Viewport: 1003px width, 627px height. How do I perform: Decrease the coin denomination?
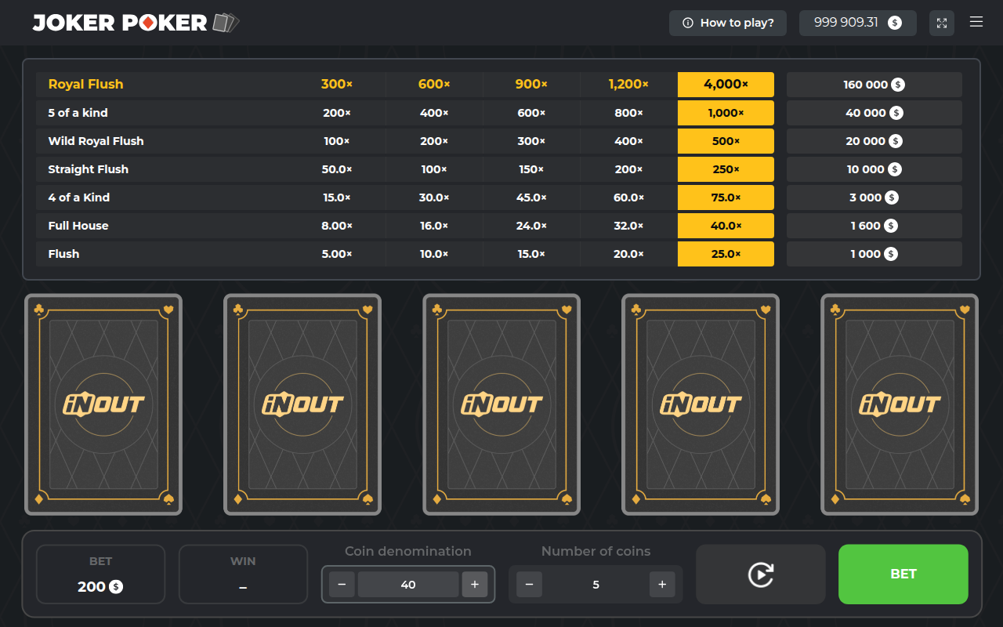pyautogui.click(x=342, y=585)
